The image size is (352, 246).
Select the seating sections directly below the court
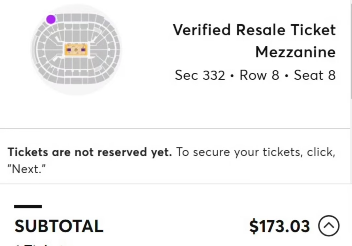76,65
